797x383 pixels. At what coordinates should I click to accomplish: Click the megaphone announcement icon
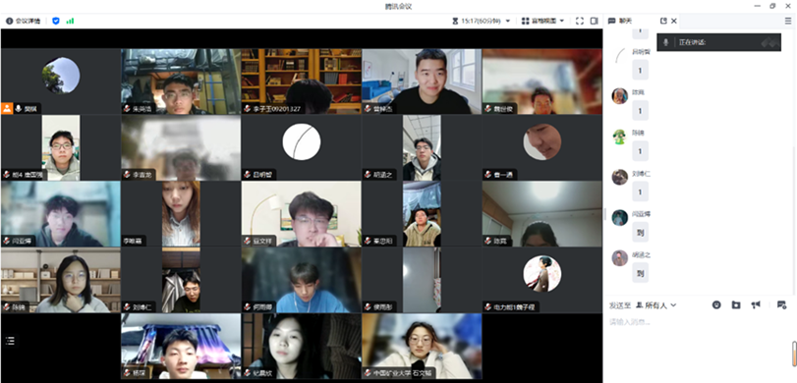click(756, 304)
